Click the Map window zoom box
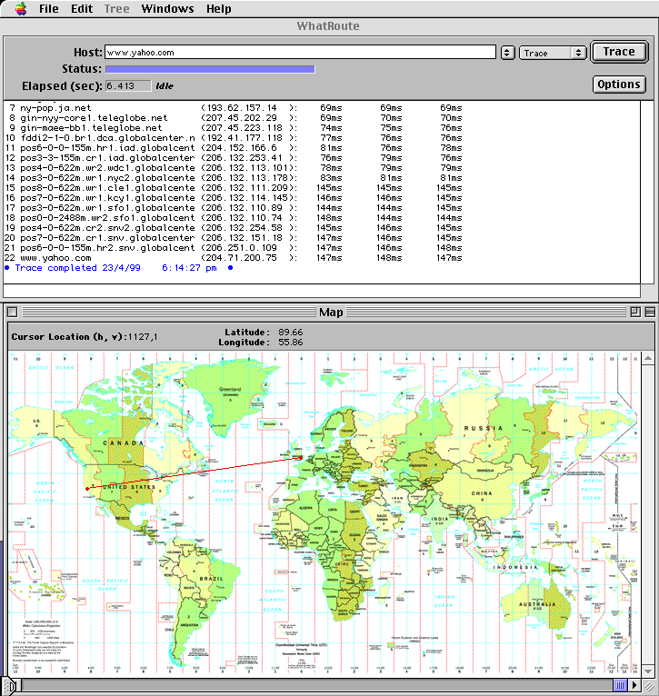 coord(635,312)
